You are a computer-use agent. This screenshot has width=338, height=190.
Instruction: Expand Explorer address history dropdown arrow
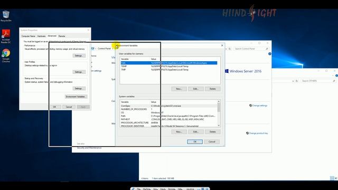click(293, 81)
